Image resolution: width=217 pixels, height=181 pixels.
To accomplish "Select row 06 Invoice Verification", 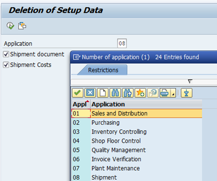I will point(137,159).
